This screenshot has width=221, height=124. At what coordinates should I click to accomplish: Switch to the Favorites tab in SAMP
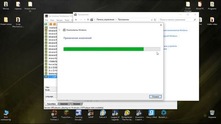51,104
